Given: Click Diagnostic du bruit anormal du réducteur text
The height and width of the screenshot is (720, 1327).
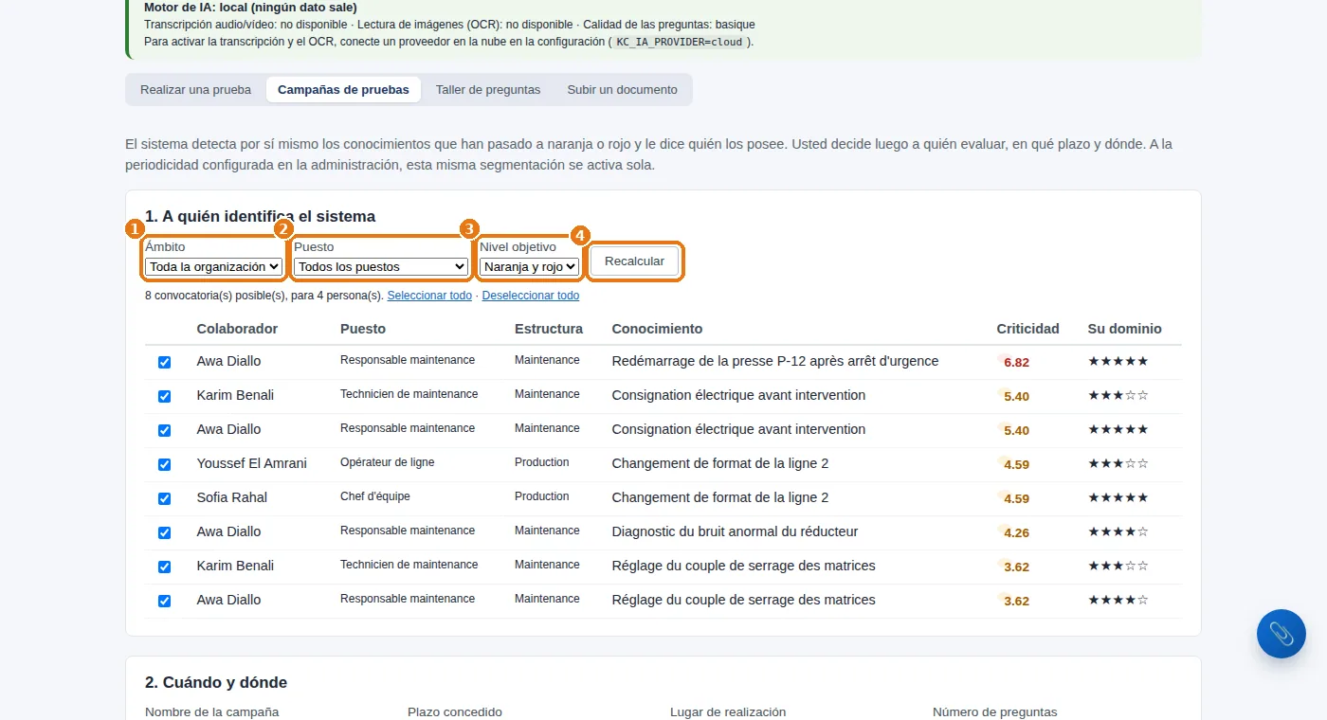Looking at the screenshot, I should click(736, 531).
